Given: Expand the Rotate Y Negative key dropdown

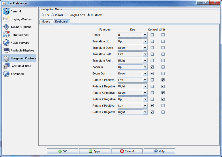Looking at the screenshot, I should pyautogui.click(x=145, y=112).
